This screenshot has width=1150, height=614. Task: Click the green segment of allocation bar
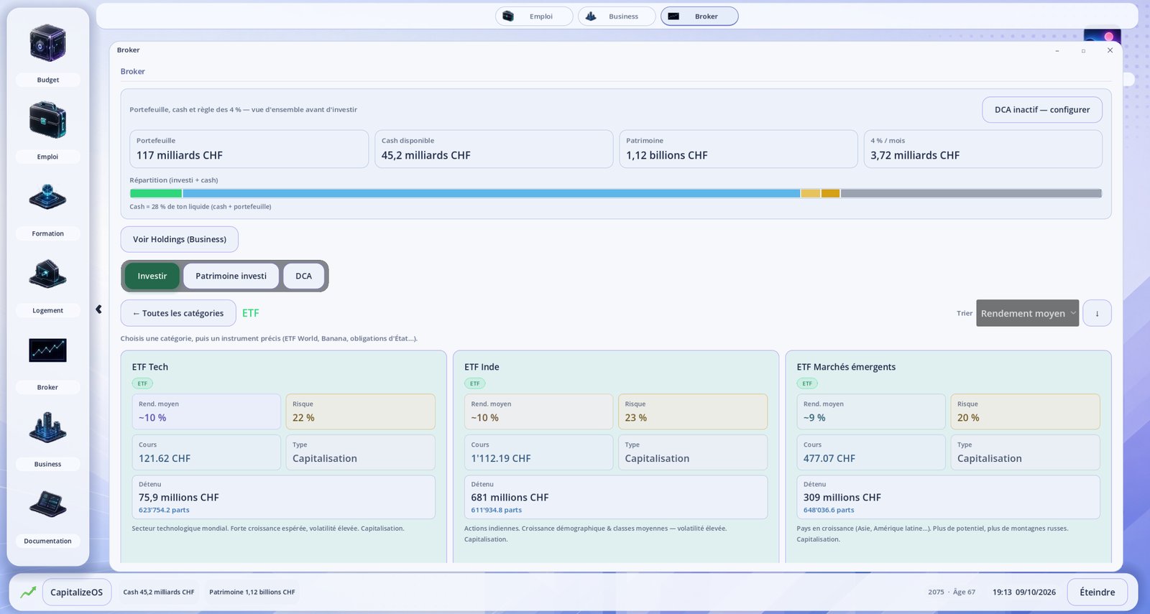coord(156,193)
